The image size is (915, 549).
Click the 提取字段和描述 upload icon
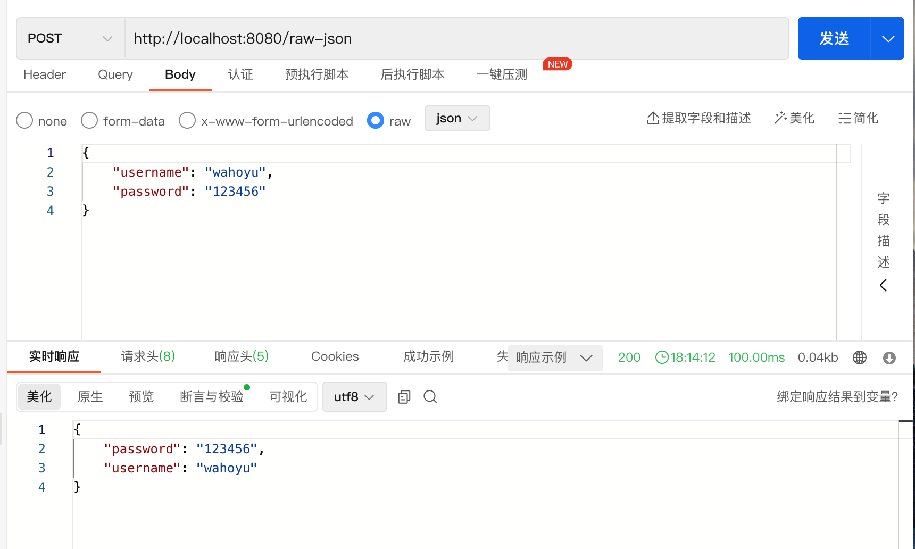pos(653,118)
